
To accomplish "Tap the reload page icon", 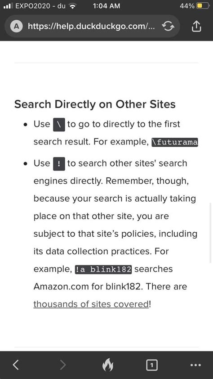I will click(x=168, y=27).
